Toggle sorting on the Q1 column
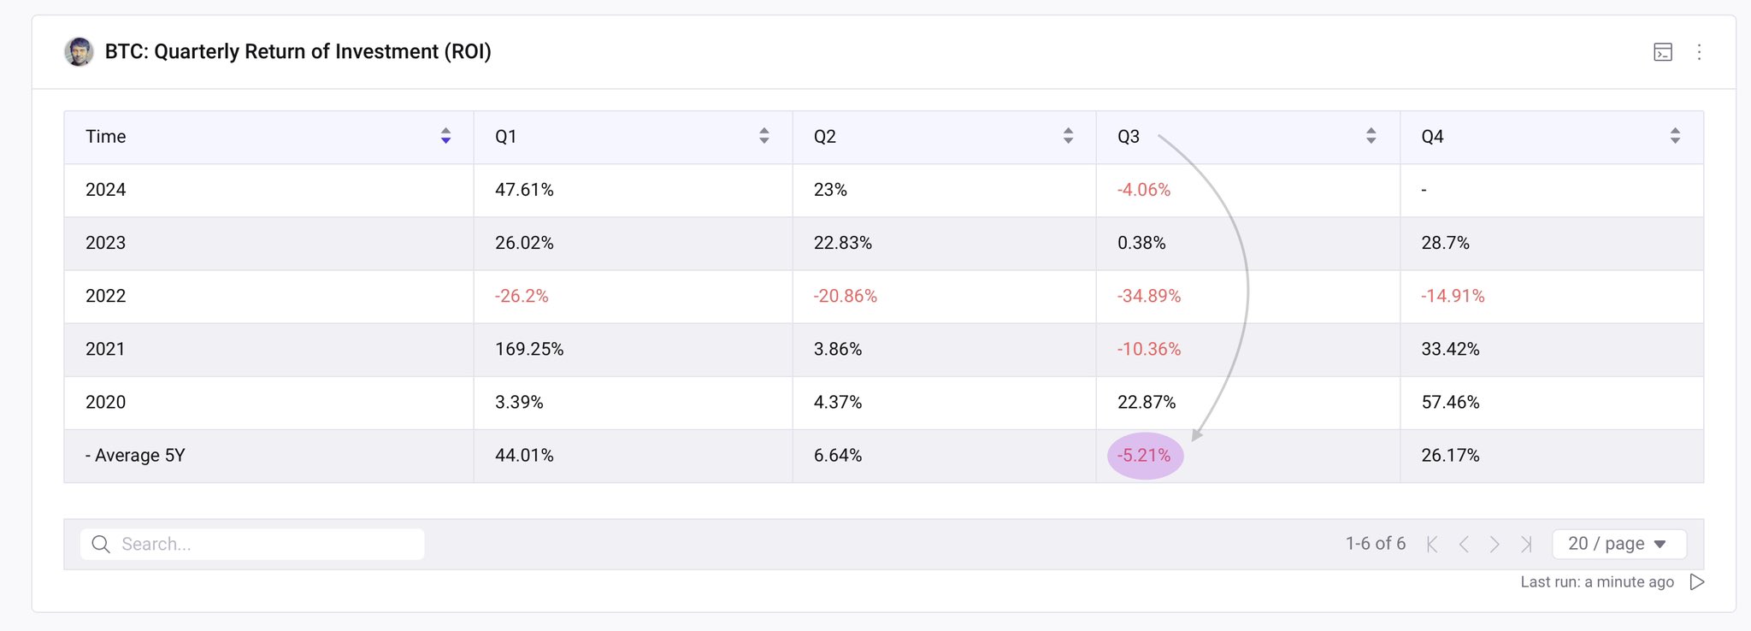The height and width of the screenshot is (631, 1751). point(763,136)
